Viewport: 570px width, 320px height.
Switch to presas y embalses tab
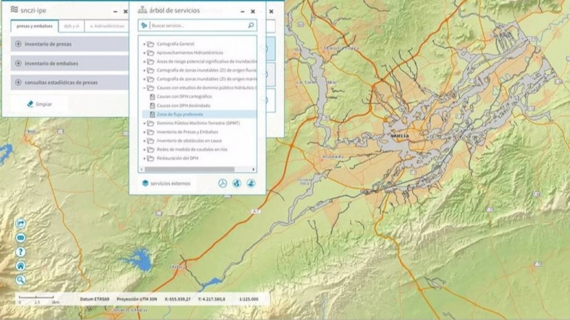[35, 26]
